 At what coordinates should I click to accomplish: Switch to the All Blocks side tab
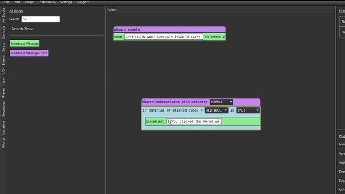(4, 15)
